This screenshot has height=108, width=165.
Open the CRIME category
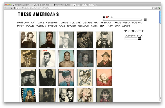(x=64, y=22)
